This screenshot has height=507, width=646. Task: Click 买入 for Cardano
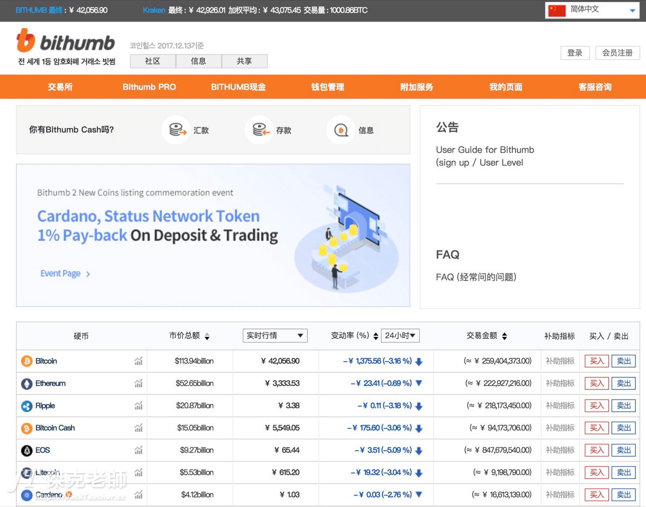point(597,494)
